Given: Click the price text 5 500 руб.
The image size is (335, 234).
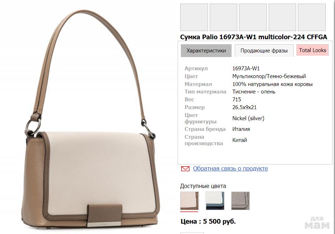Looking at the screenshot, I should tap(219, 222).
